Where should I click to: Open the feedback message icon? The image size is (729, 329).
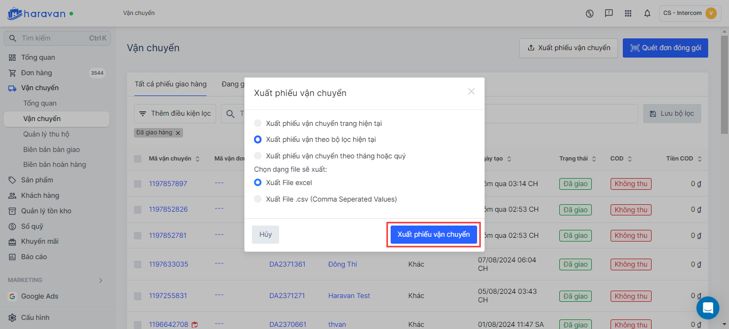click(x=609, y=13)
